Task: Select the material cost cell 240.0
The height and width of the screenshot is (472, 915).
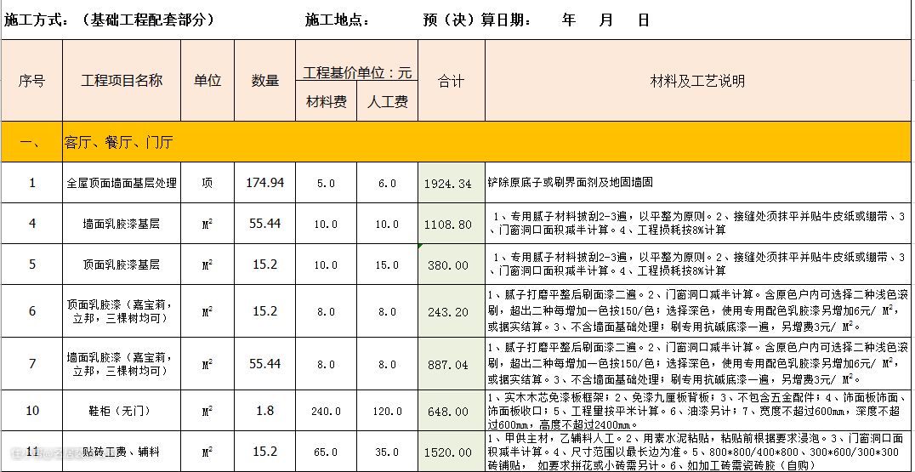Action: pos(326,412)
